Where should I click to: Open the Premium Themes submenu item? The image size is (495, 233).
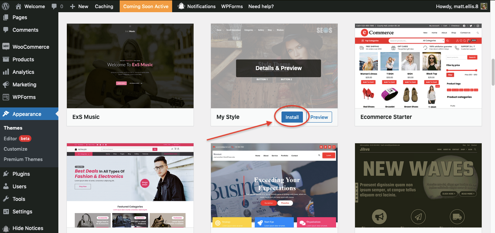click(23, 159)
